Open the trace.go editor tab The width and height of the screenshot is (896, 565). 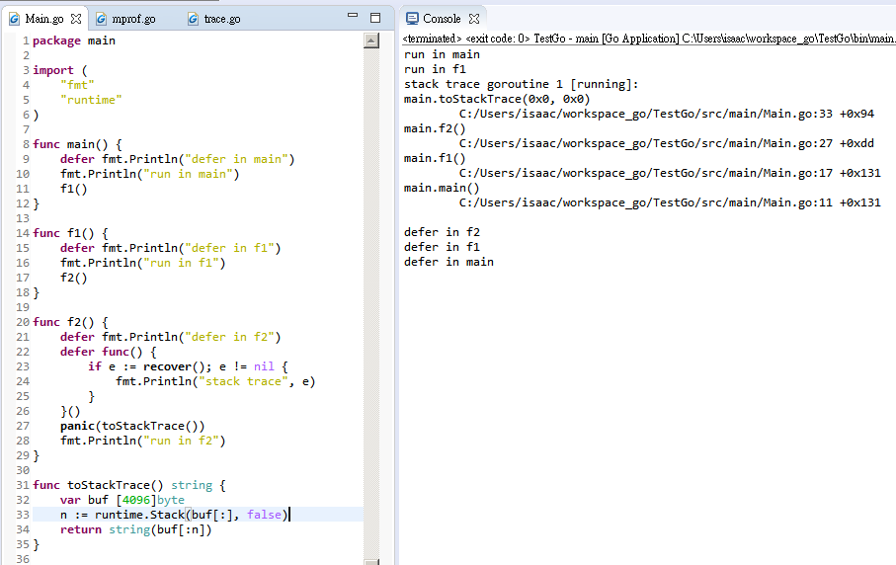pyautogui.click(x=221, y=19)
